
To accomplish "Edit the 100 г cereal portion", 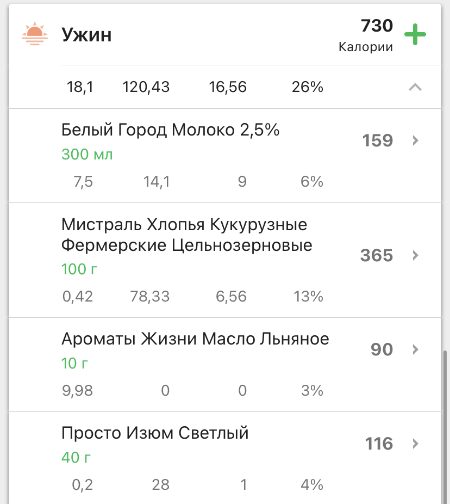I will tap(79, 269).
